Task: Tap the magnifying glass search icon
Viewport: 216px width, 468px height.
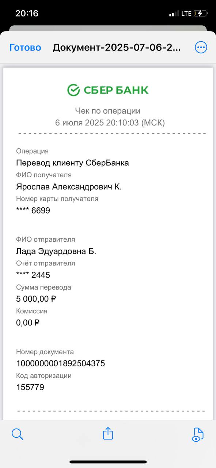Action: [x=17, y=434]
